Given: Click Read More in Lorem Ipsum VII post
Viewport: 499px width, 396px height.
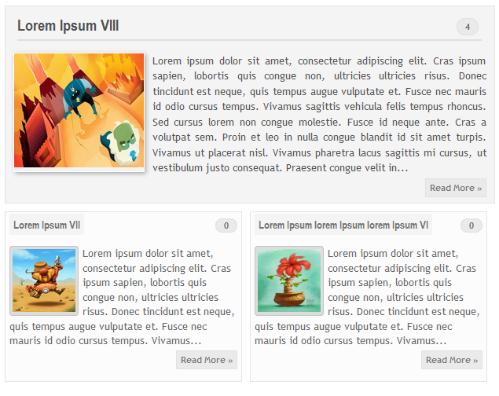Looking at the screenshot, I should pyautogui.click(x=207, y=360).
